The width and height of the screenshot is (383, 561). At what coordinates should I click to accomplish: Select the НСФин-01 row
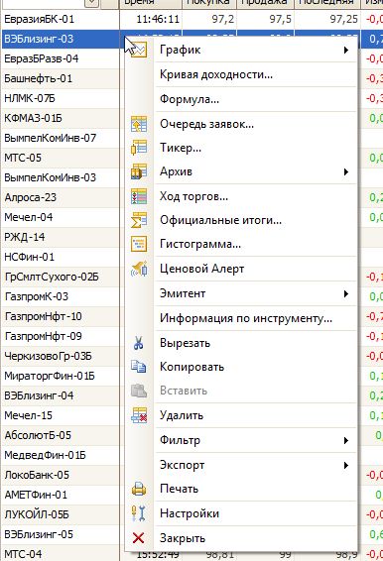61,257
